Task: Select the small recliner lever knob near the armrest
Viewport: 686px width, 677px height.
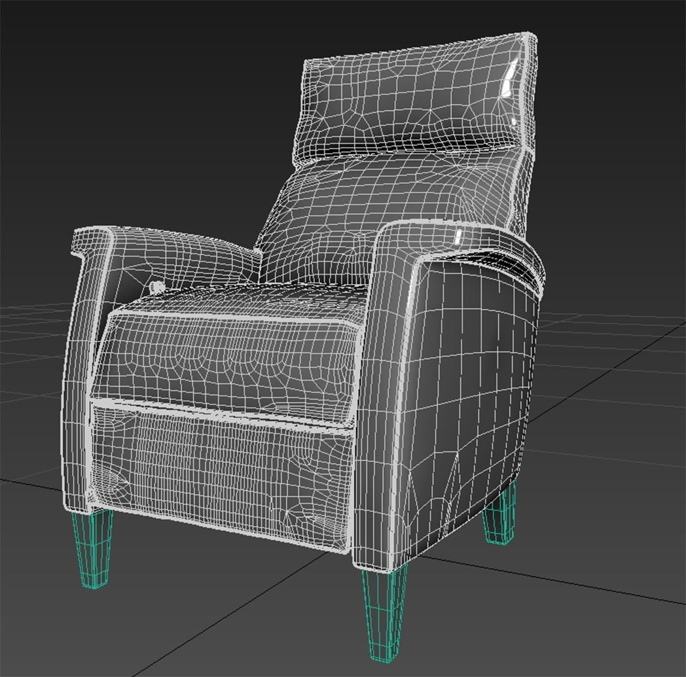Action: click(x=156, y=287)
